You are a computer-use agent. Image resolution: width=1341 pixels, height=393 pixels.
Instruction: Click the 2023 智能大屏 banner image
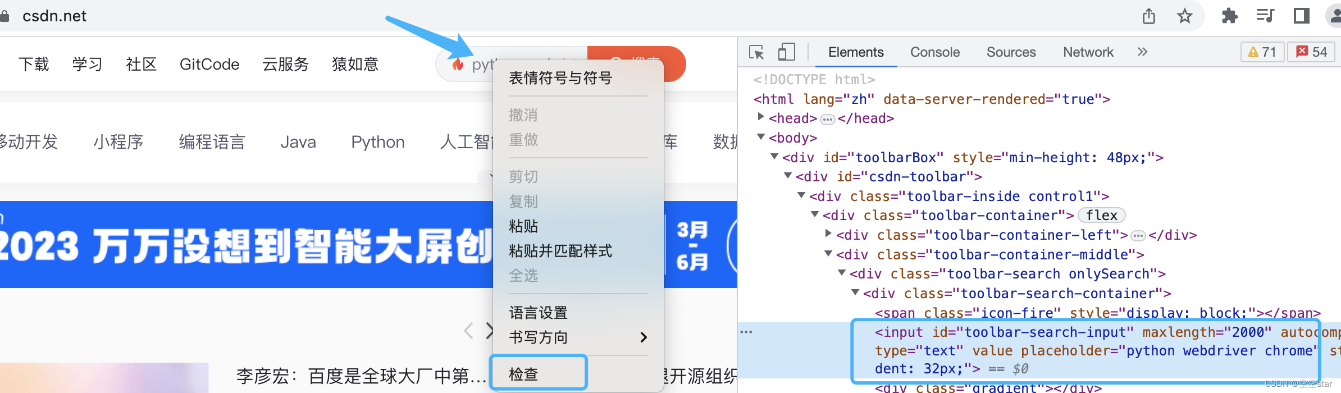pyautogui.click(x=246, y=245)
